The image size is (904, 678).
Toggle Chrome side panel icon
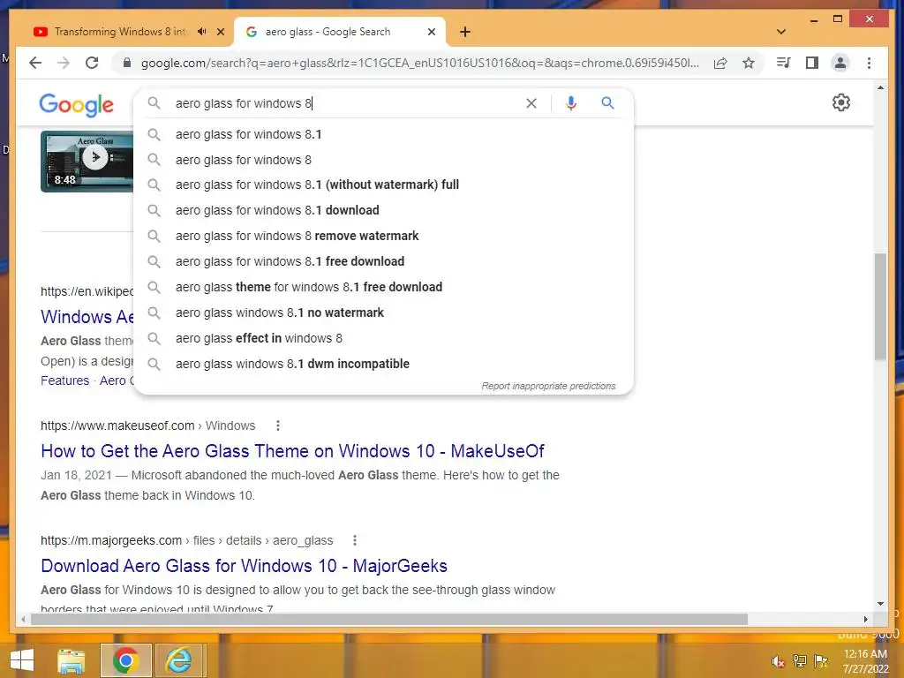[x=812, y=63]
